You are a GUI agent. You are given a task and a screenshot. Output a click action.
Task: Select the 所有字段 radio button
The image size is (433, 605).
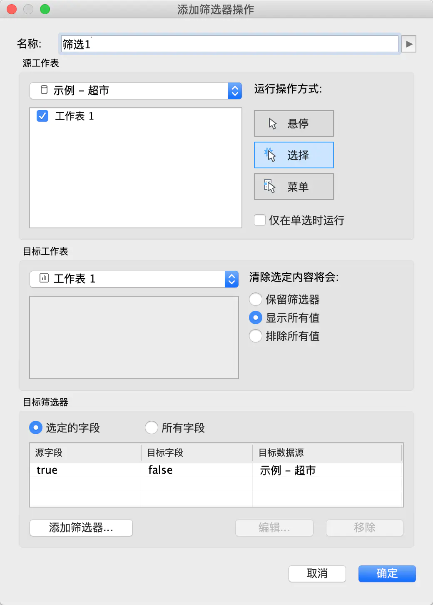(x=152, y=427)
